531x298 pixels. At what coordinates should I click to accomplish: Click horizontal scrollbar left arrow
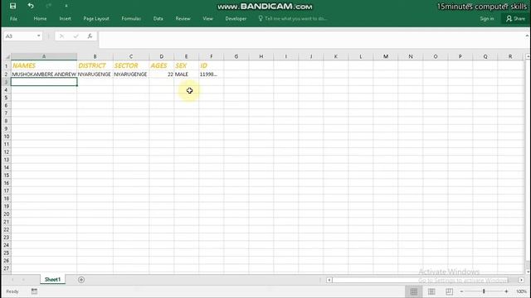(x=329, y=280)
